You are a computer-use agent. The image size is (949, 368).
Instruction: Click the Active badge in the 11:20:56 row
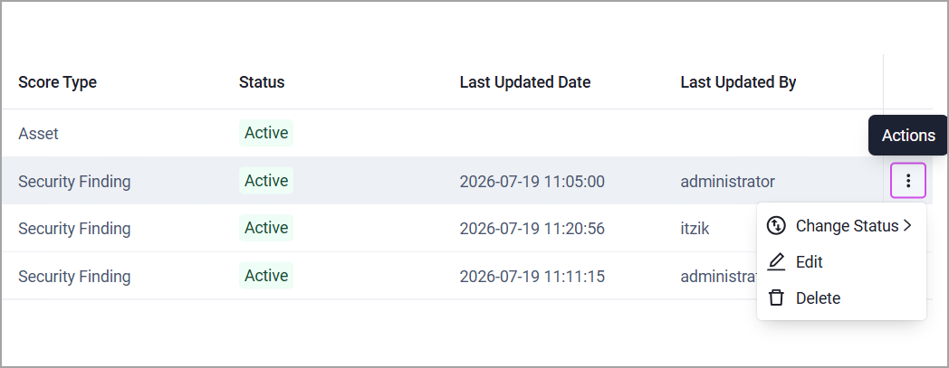point(266,228)
